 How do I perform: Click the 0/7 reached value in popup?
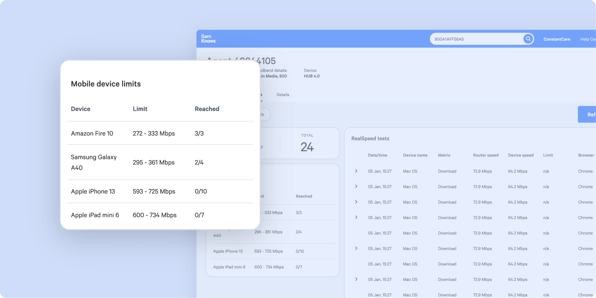pos(199,215)
